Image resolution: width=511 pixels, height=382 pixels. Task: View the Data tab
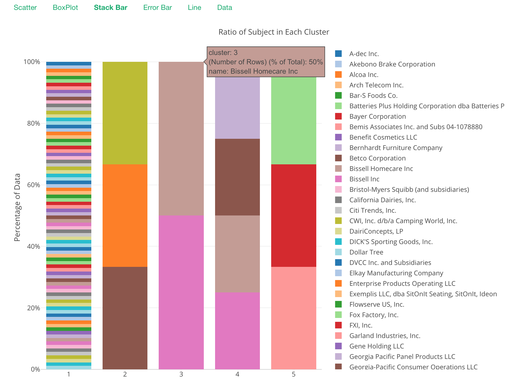click(x=224, y=7)
